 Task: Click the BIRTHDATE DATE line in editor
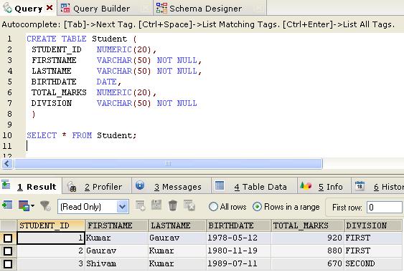[x=76, y=82]
